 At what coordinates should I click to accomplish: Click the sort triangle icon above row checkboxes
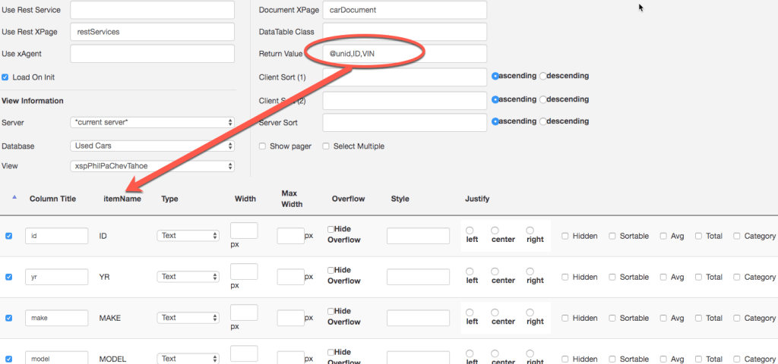point(15,199)
